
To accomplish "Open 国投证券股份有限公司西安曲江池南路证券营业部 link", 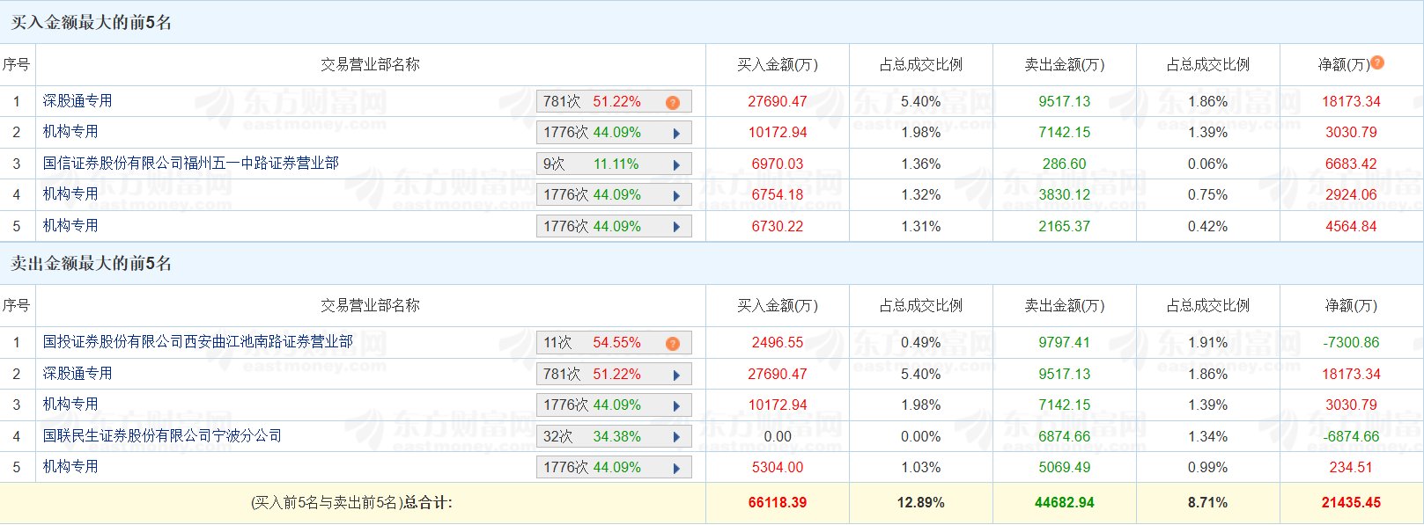I will [x=197, y=341].
